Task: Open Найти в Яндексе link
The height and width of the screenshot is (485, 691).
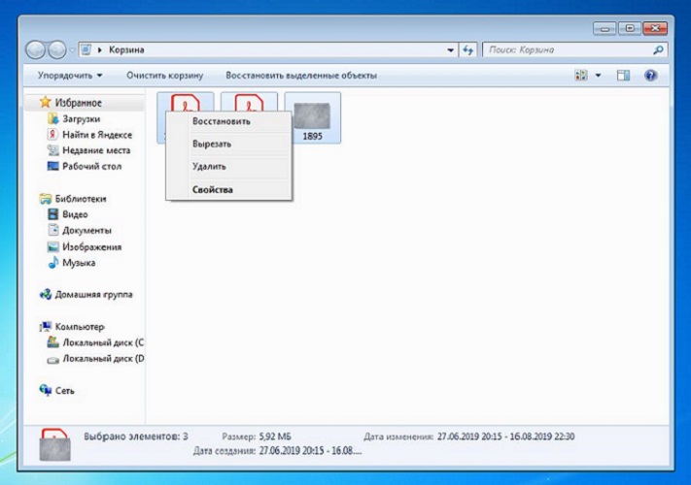Action: point(97,135)
